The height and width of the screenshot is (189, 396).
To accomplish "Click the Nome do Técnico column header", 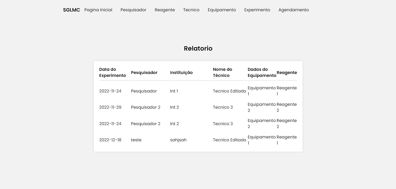I will tap(222, 72).
